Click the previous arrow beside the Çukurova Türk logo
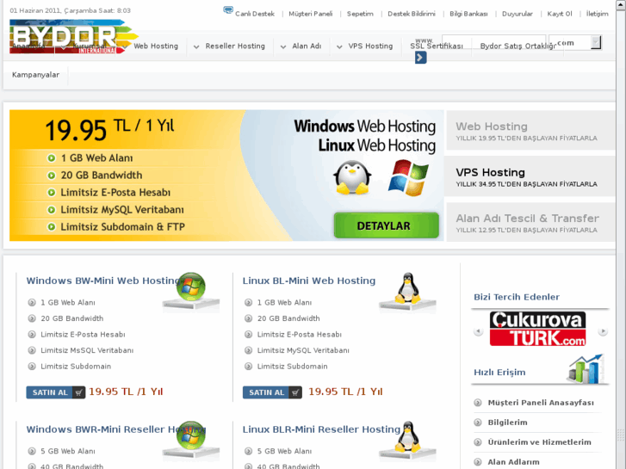The height and width of the screenshot is (469, 626). pos(478,331)
